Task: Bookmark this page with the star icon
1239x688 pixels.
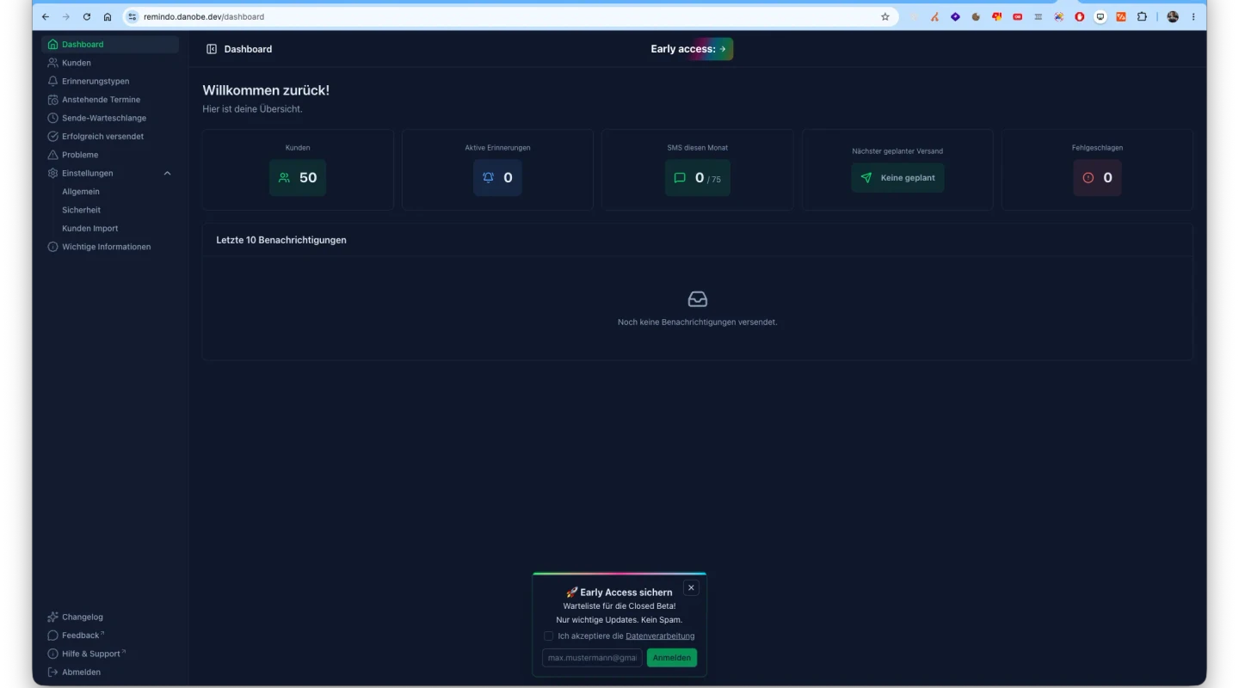Action: tap(885, 16)
